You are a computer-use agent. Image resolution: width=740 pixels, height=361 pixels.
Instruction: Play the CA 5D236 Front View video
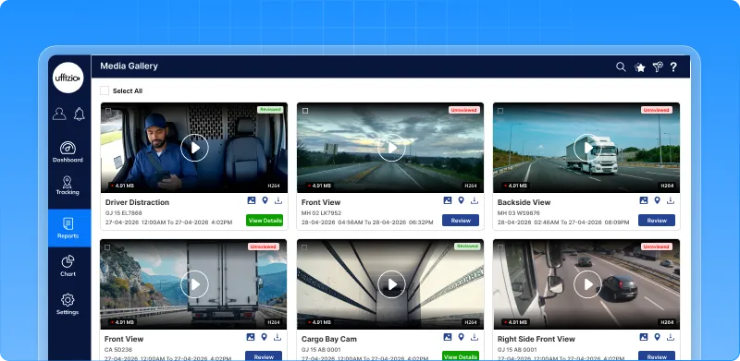coord(194,284)
